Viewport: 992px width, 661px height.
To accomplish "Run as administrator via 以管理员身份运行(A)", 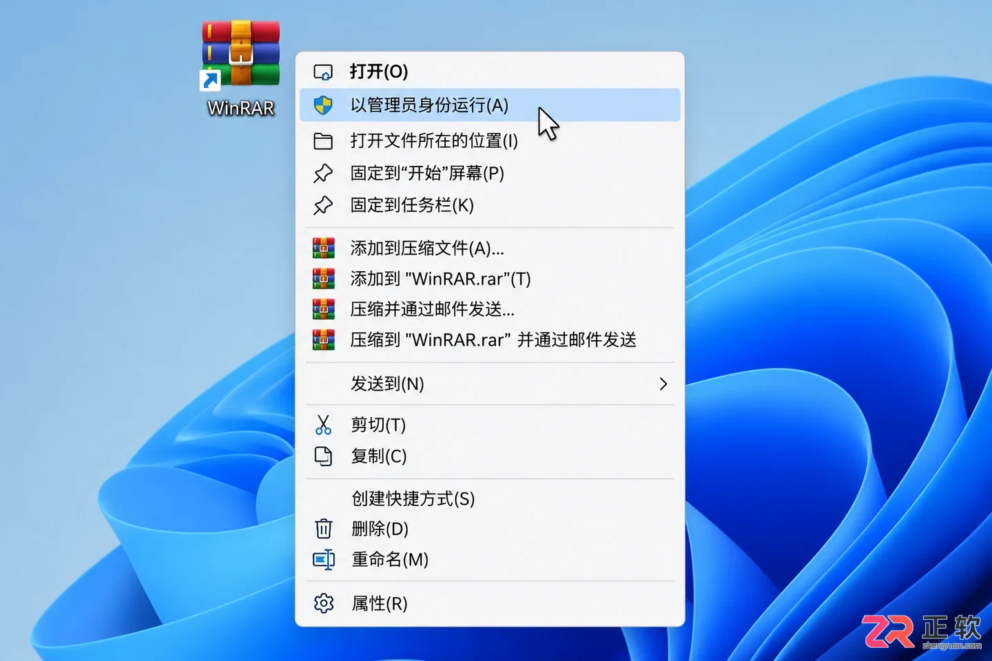I will click(490, 105).
